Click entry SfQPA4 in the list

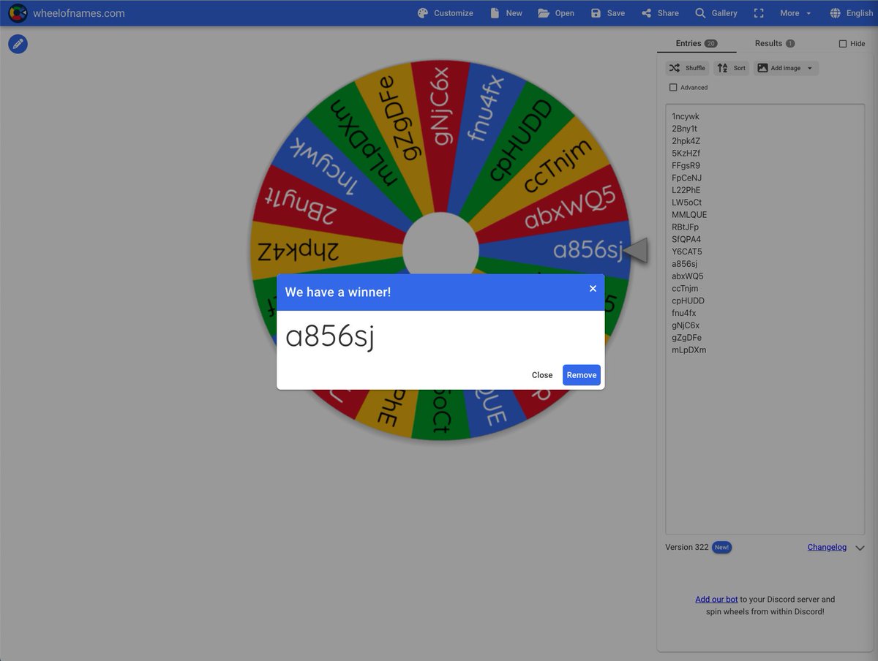[686, 239]
